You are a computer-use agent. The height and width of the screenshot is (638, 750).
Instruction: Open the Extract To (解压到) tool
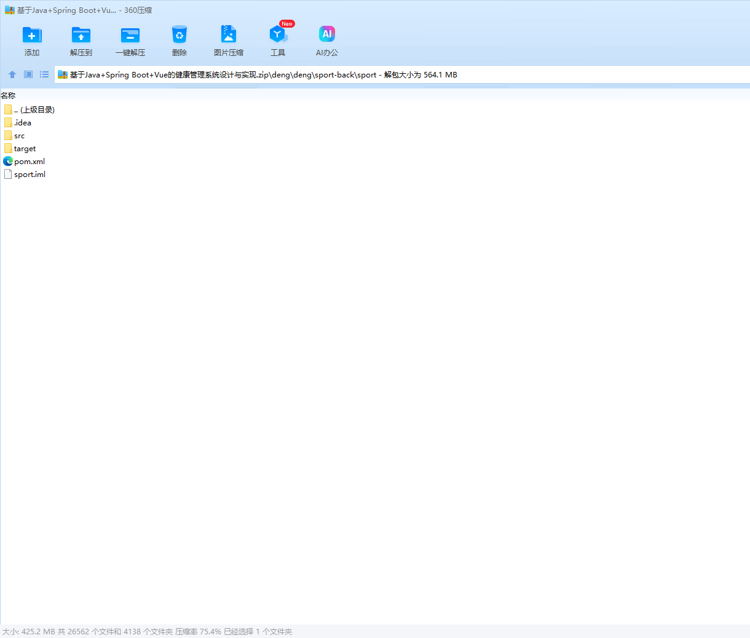pos(81,35)
